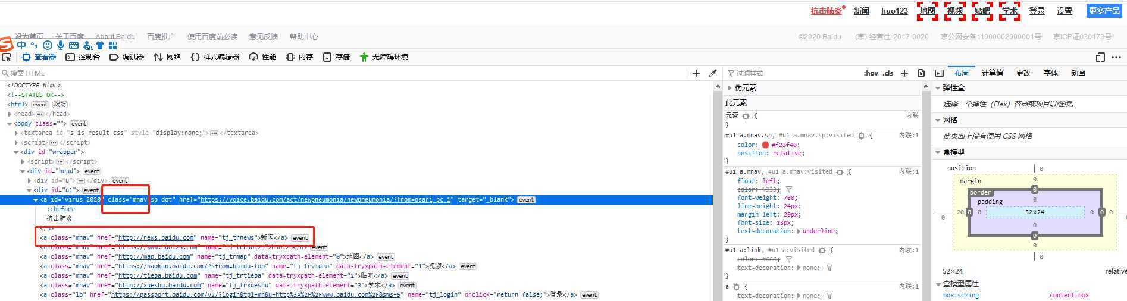Click filter funnel next to color #666
This screenshot has width=1127, height=301.
[x=789, y=259]
